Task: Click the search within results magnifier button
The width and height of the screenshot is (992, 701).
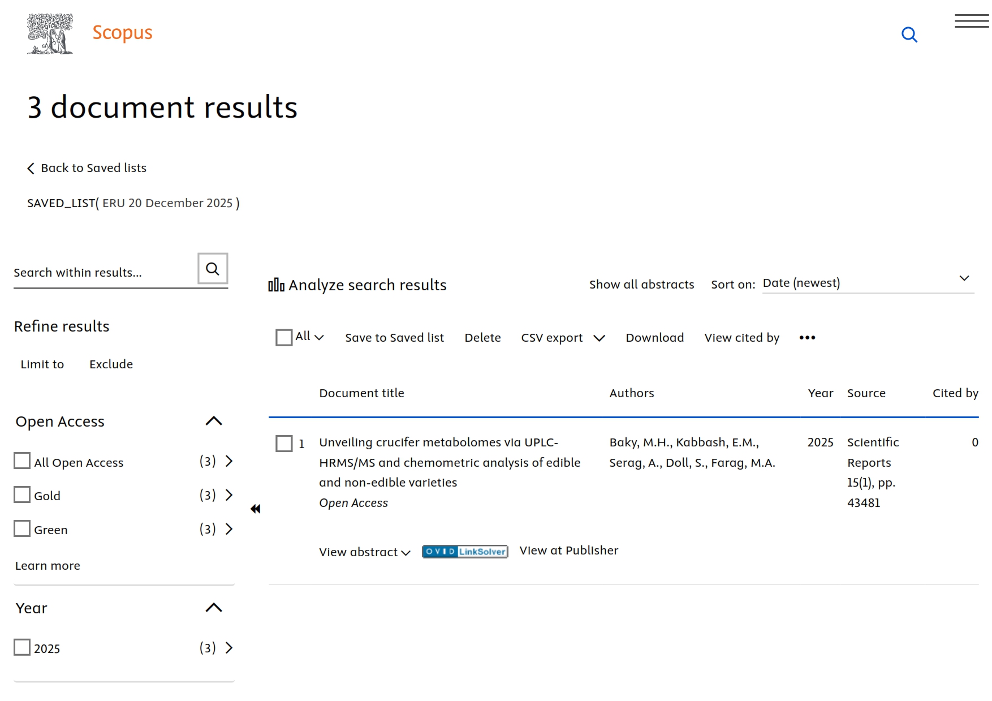Action: pyautogui.click(x=213, y=269)
